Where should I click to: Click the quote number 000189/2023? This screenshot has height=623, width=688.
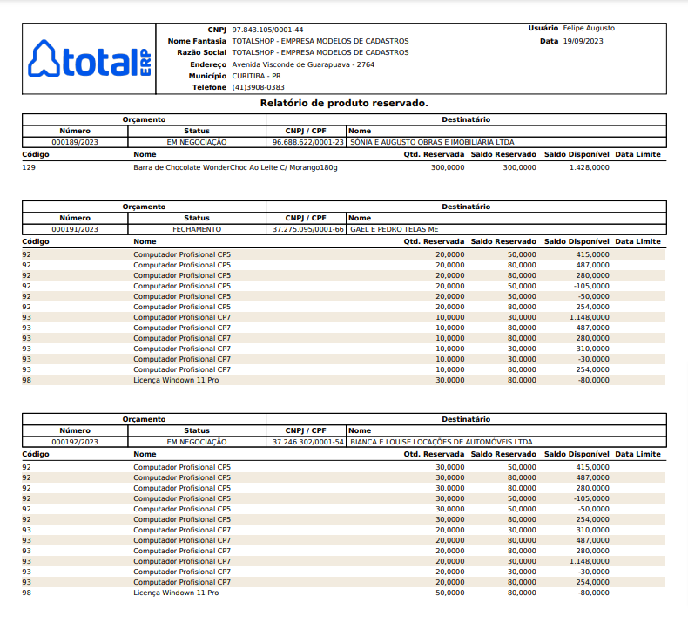(x=75, y=142)
